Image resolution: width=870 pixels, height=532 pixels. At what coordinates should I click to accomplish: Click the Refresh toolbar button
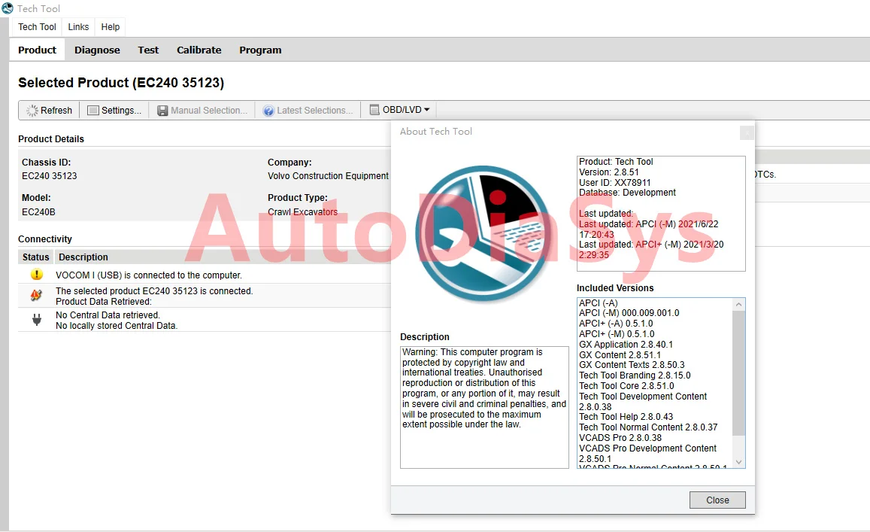click(x=50, y=110)
